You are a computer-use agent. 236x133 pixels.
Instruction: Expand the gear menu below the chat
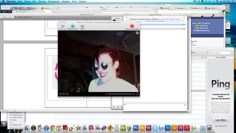coord(114,107)
